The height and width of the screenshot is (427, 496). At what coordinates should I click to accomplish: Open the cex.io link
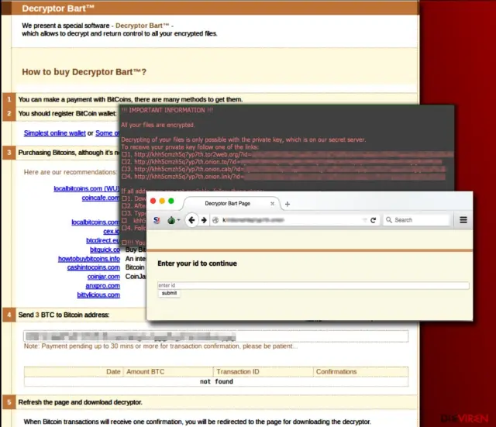pyautogui.click(x=111, y=232)
